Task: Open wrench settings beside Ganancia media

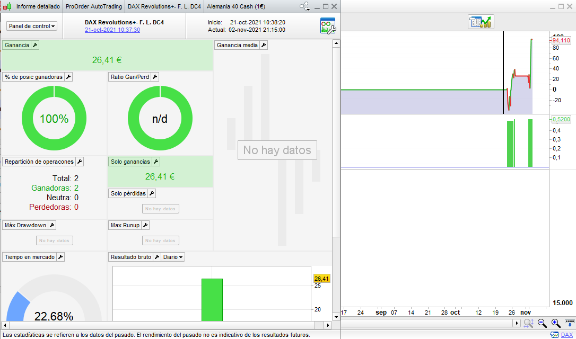Action: pyautogui.click(x=264, y=45)
